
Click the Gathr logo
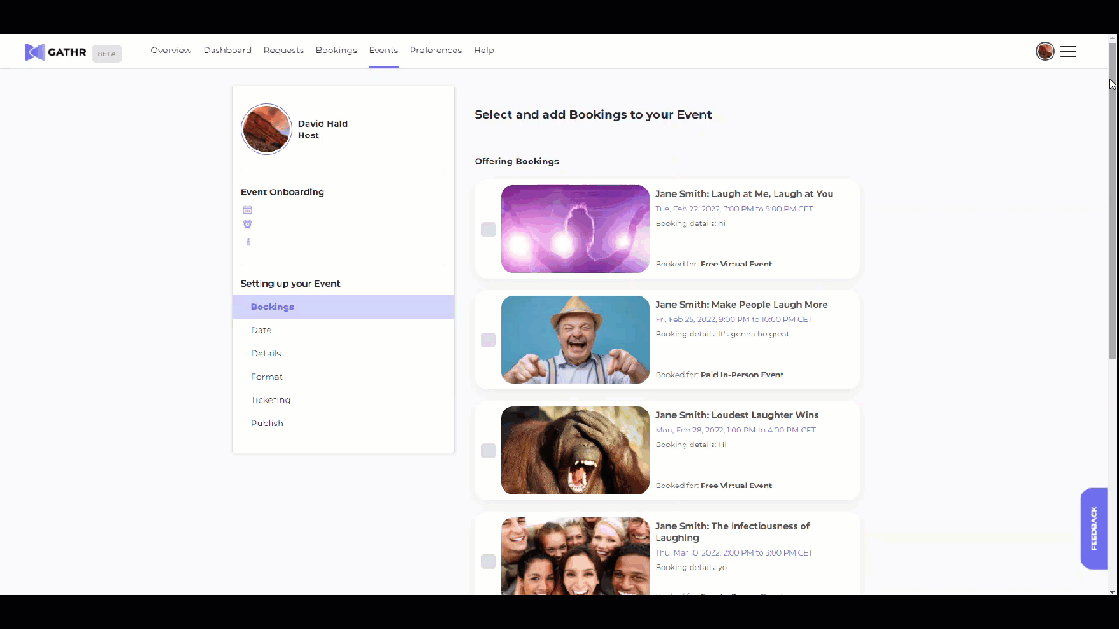56,52
